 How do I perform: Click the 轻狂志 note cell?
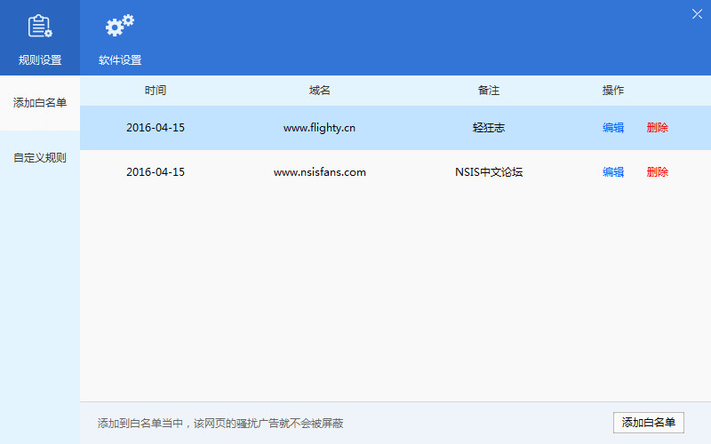489,128
